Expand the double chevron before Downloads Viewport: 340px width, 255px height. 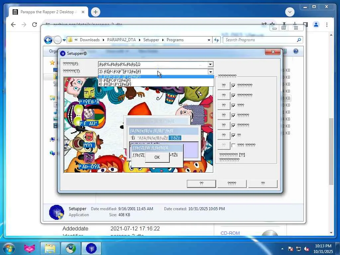(76, 40)
